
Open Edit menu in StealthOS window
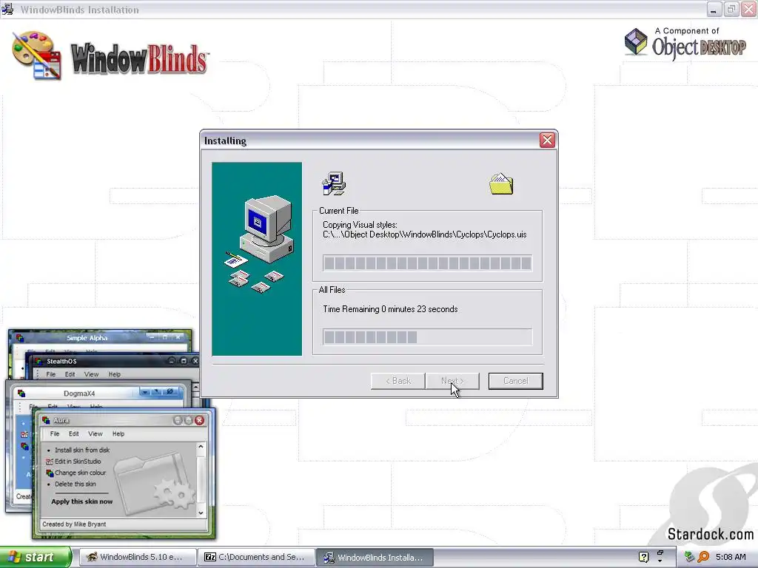tap(70, 374)
